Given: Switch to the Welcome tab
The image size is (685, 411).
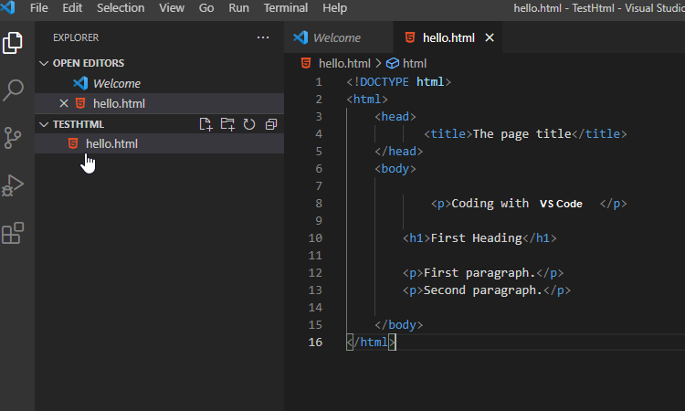Looking at the screenshot, I should click(x=338, y=38).
